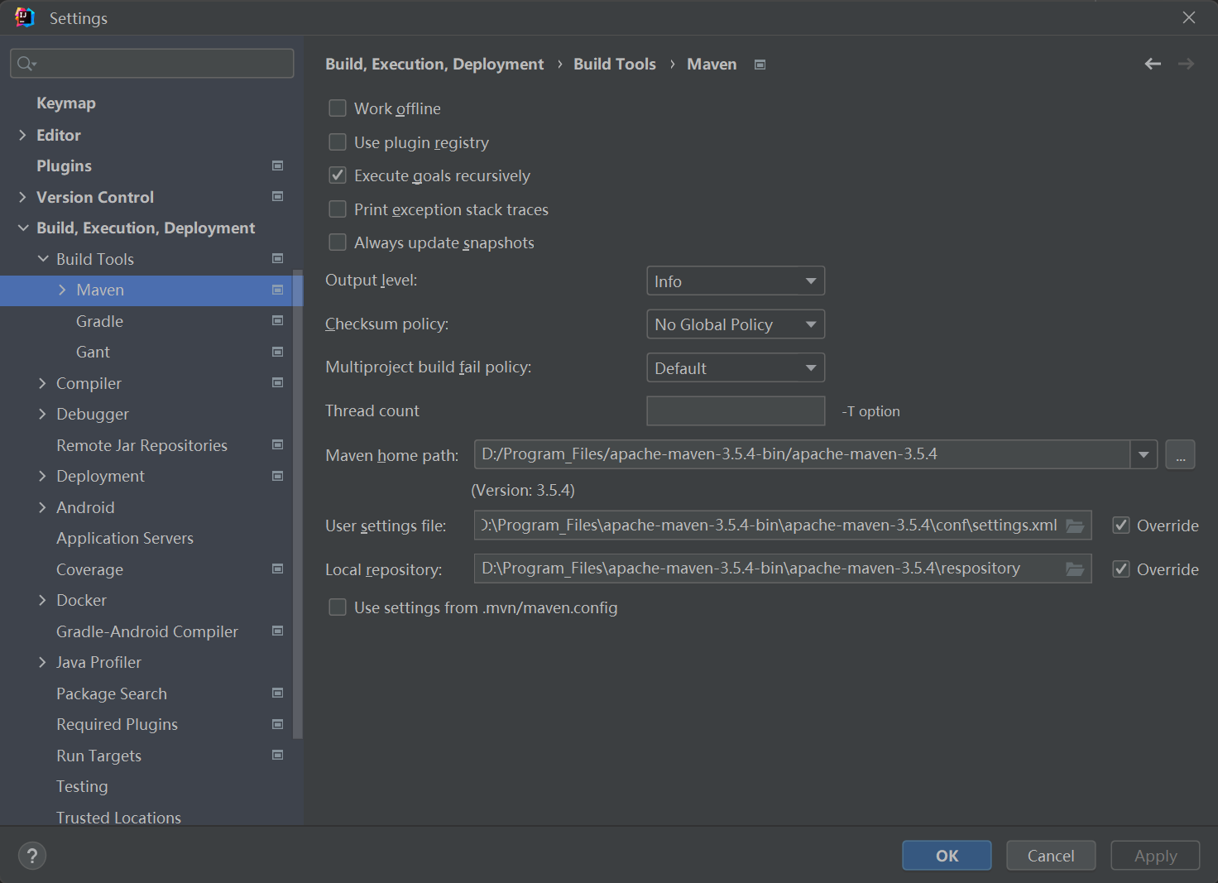This screenshot has width=1218, height=883.
Task: Focus the settings search field
Action: (x=152, y=64)
